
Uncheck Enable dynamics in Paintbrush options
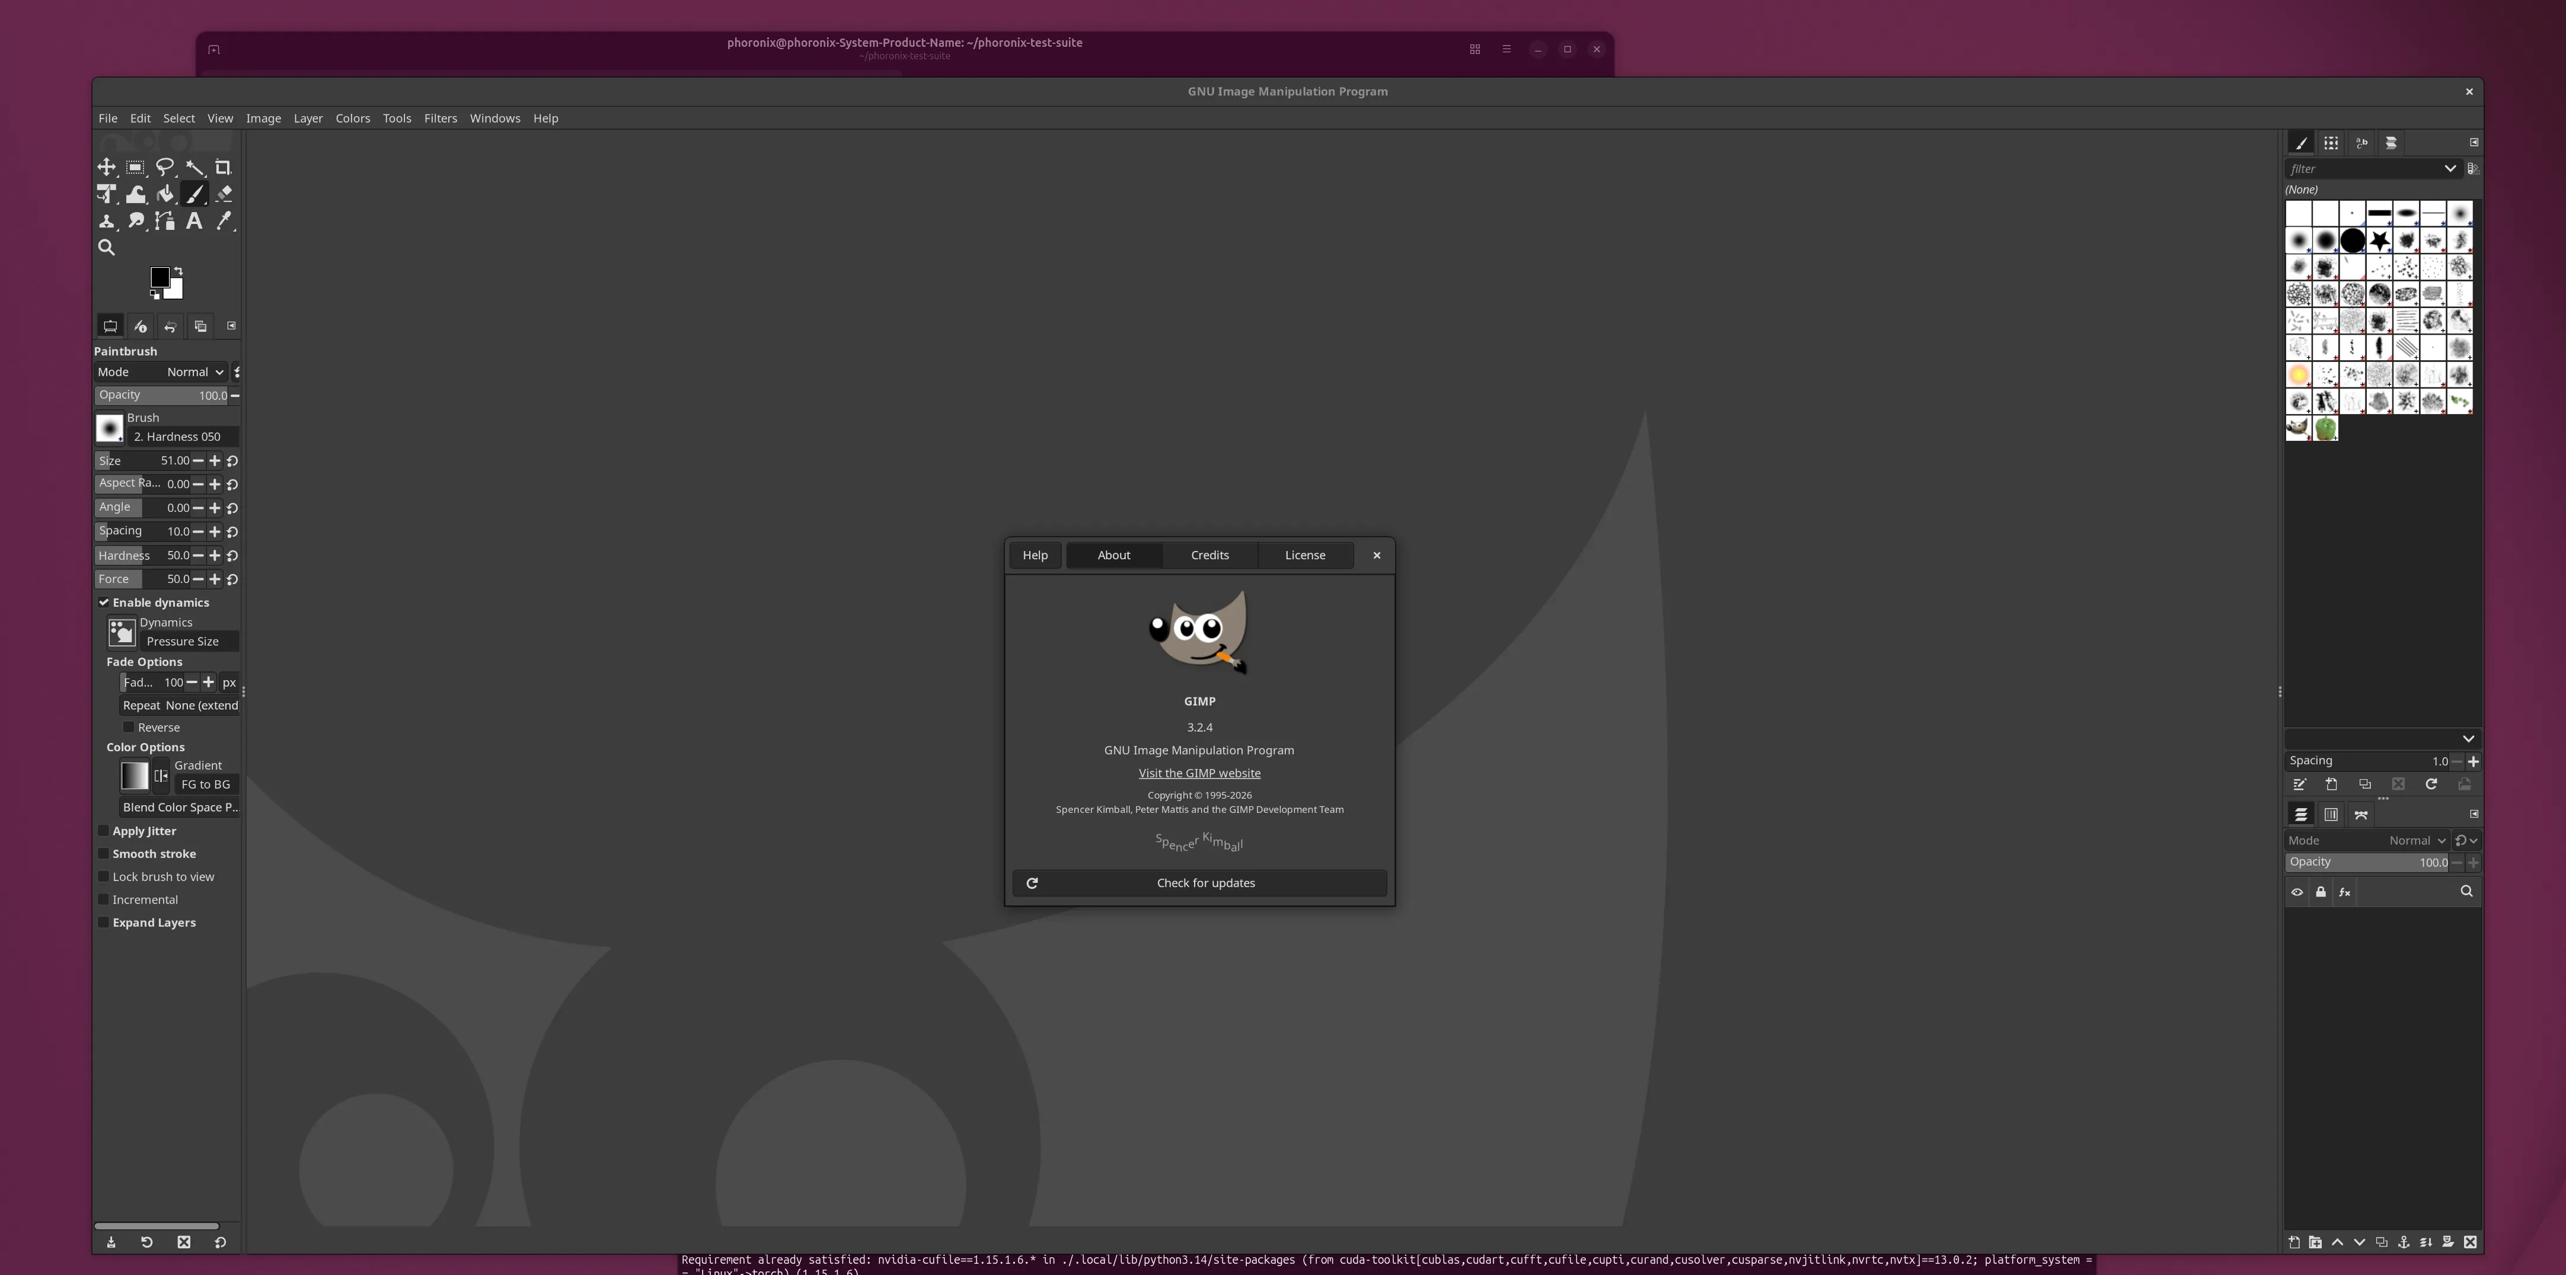(x=104, y=602)
